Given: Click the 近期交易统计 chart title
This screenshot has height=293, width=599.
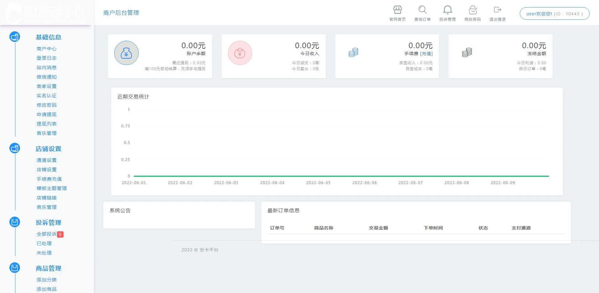Looking at the screenshot, I should tap(133, 97).
